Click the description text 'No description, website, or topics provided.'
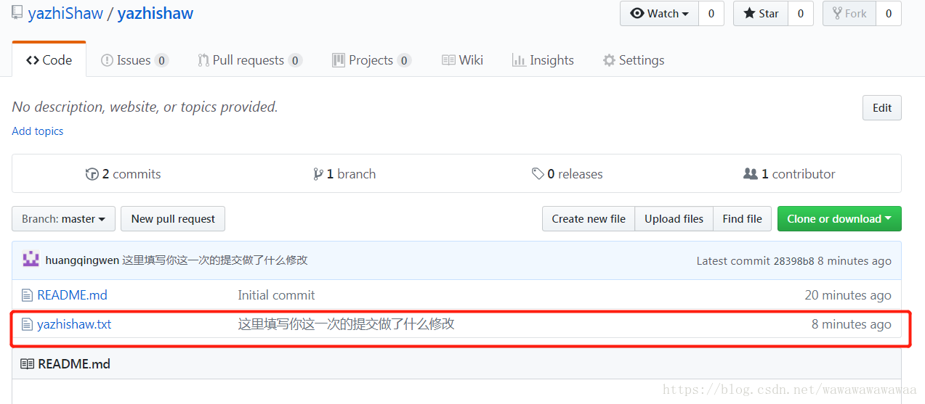925x404 pixels. [145, 107]
